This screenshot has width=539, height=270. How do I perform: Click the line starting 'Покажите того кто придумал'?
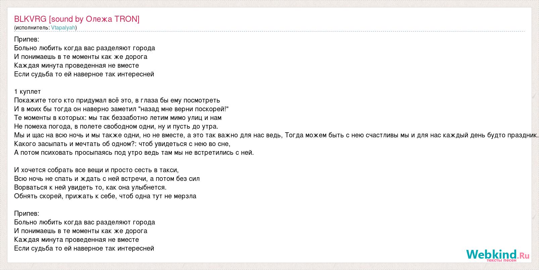117,100
